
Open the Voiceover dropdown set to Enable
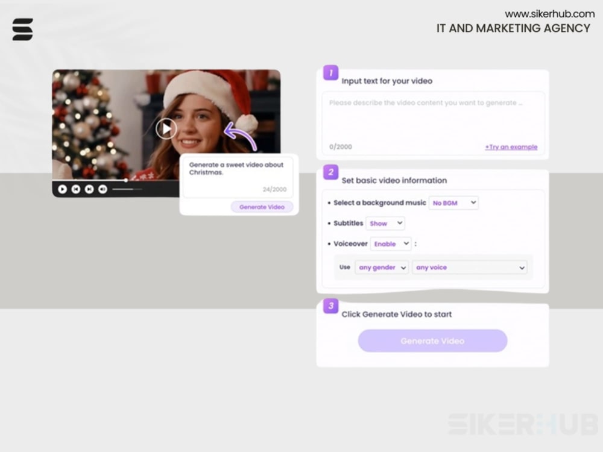click(391, 243)
